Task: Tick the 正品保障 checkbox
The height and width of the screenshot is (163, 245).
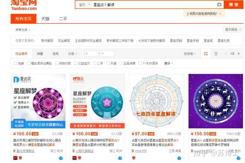Action: (120, 63)
